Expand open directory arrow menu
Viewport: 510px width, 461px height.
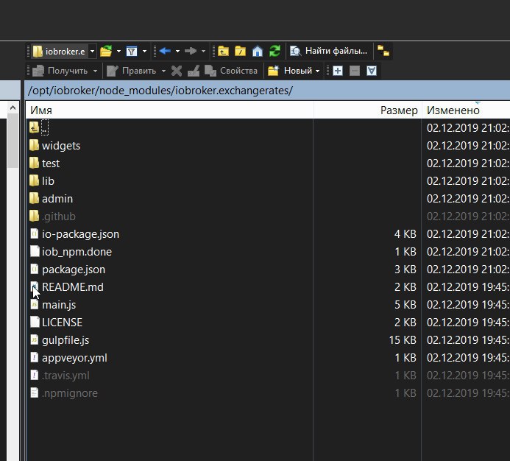[118, 51]
